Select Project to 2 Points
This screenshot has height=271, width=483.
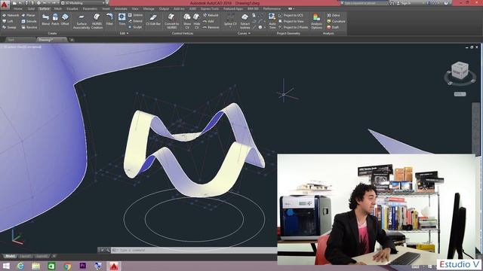(x=294, y=27)
